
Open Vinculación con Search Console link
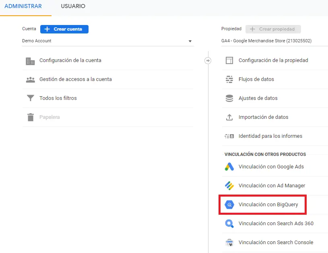coord(275,243)
